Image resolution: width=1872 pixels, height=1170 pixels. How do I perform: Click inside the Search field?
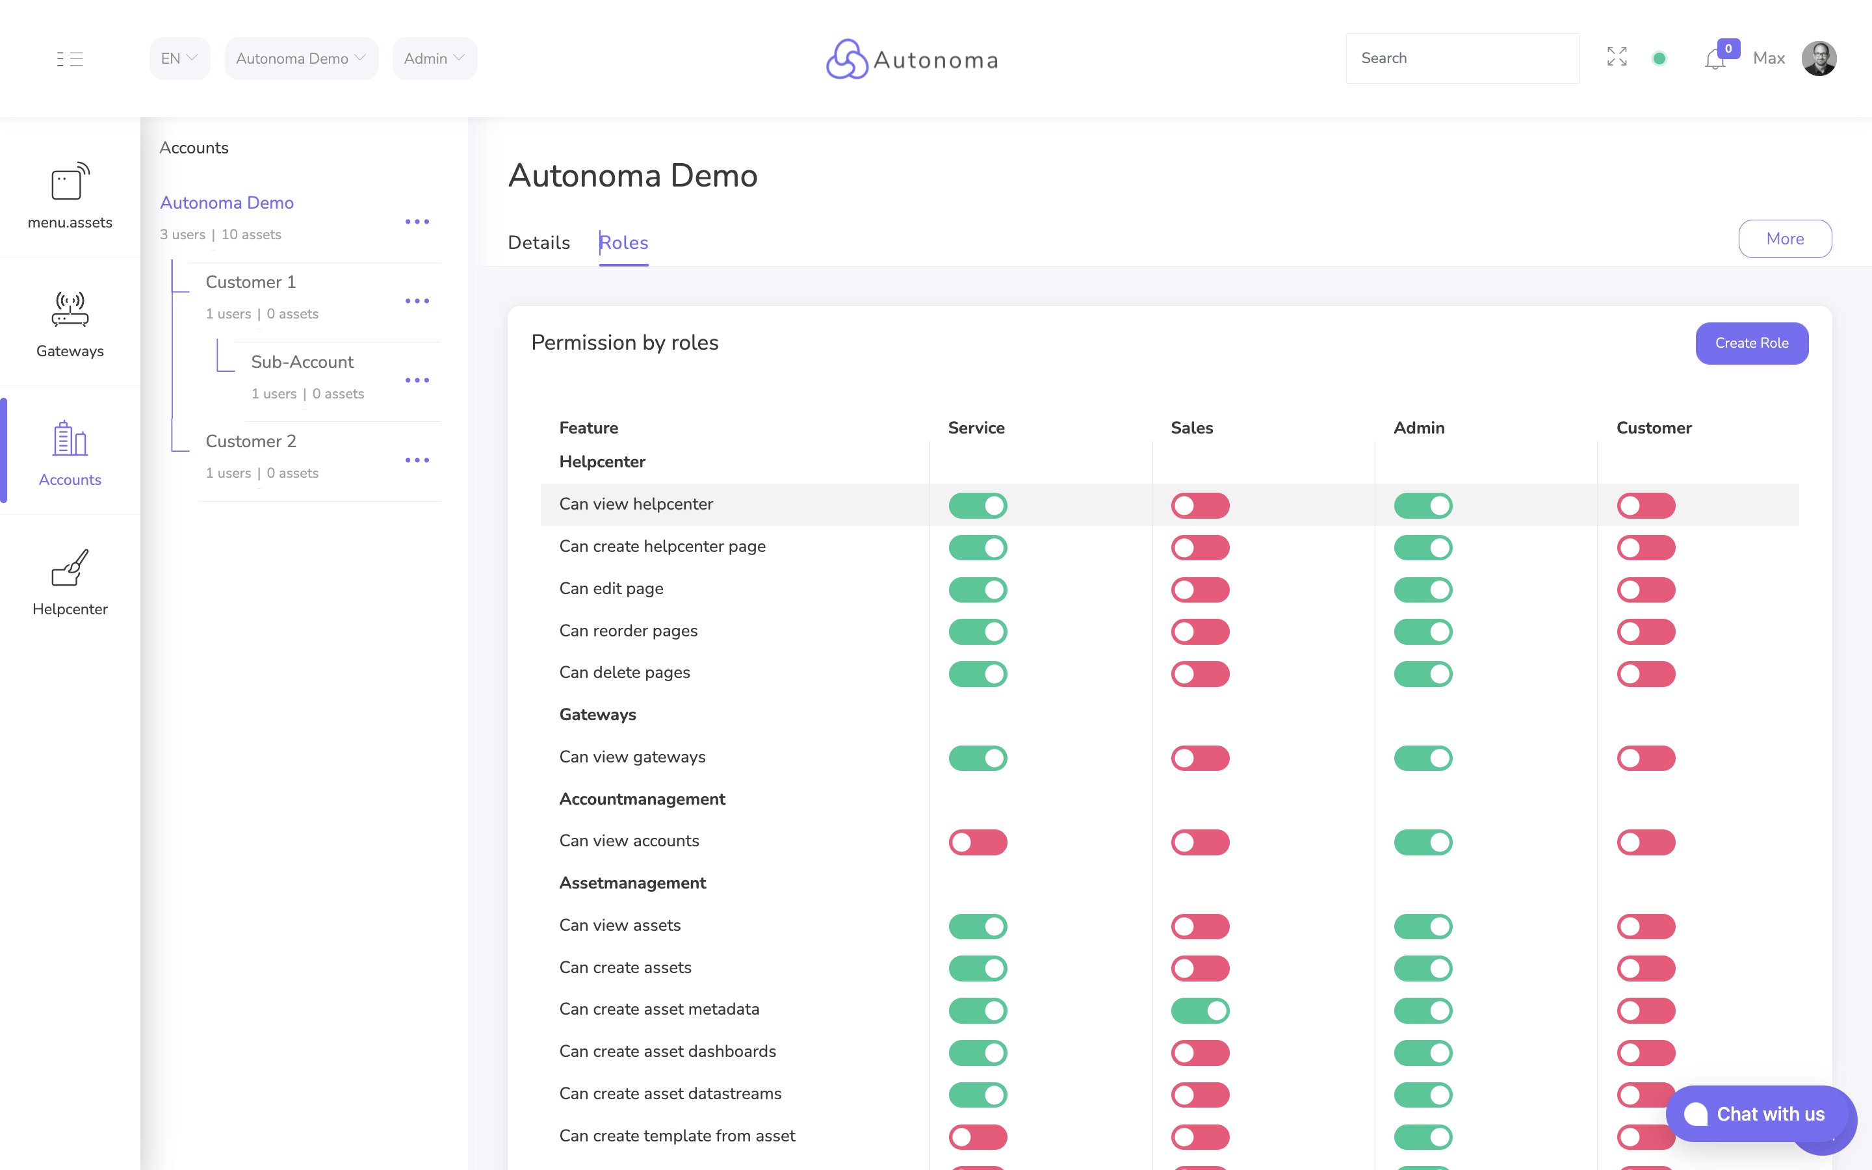[x=1462, y=58]
